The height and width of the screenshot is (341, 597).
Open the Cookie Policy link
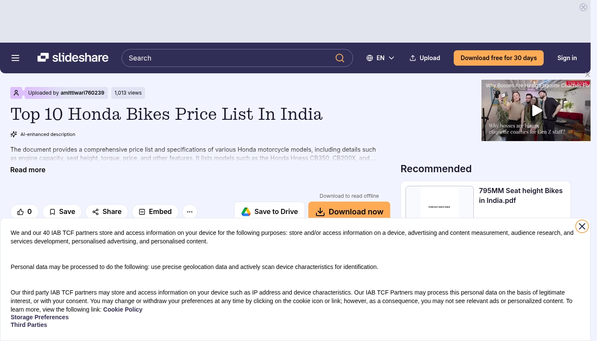pos(123,309)
